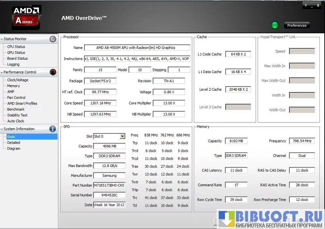Click the System Information info icon
This screenshot has height=229, width=325.
point(53,129)
